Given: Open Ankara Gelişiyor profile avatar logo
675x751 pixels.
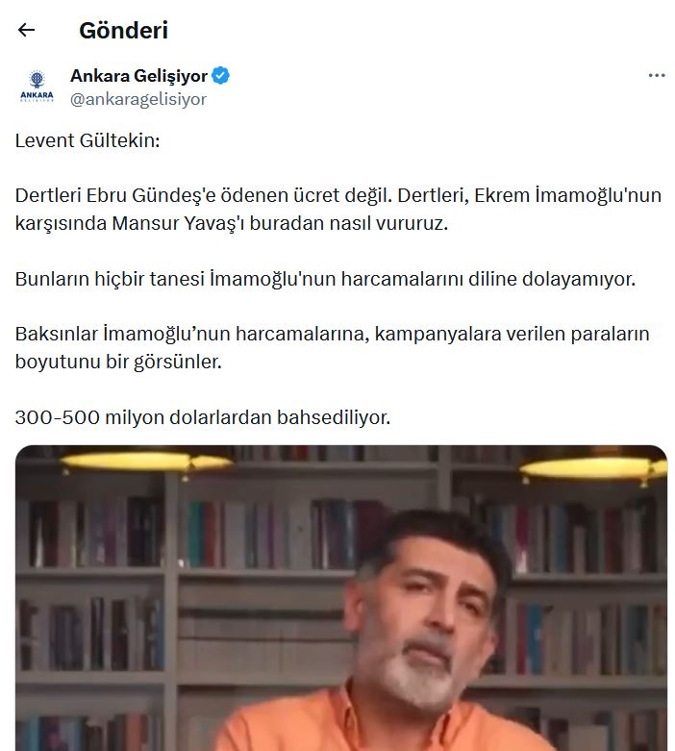Looking at the screenshot, I should 37,87.
